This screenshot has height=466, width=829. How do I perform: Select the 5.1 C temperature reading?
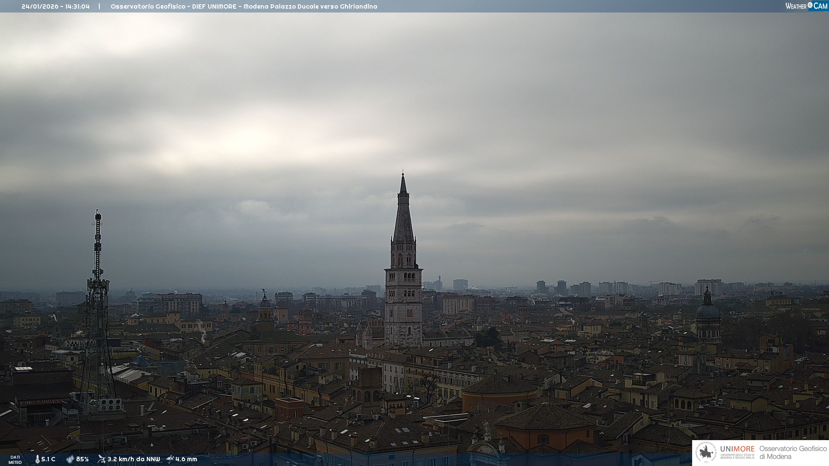point(48,459)
